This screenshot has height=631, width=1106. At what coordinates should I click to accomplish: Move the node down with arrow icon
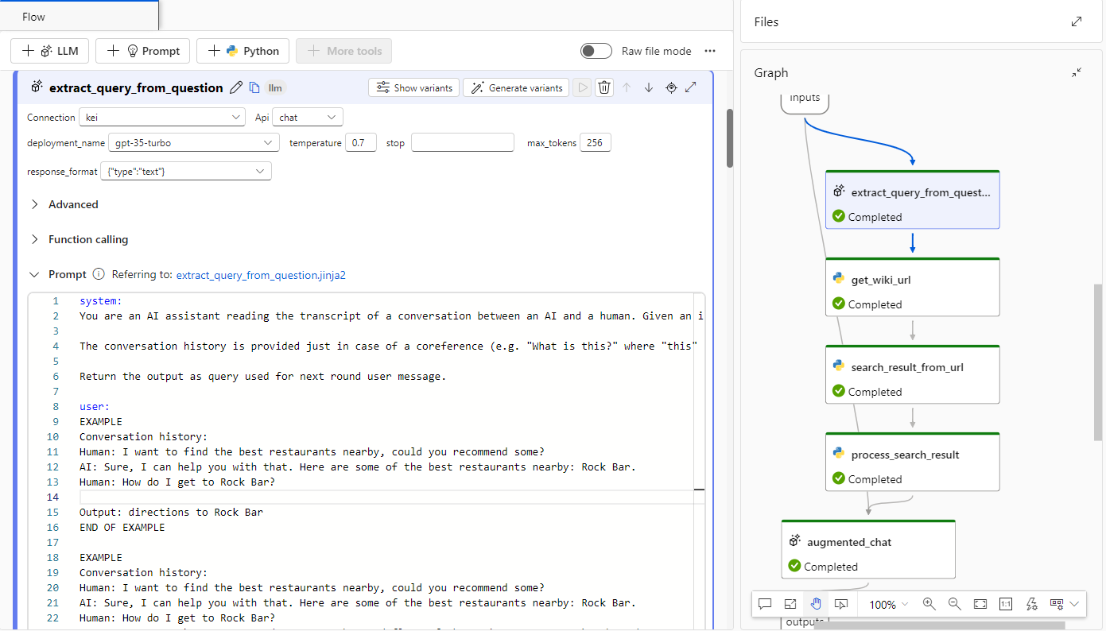649,87
